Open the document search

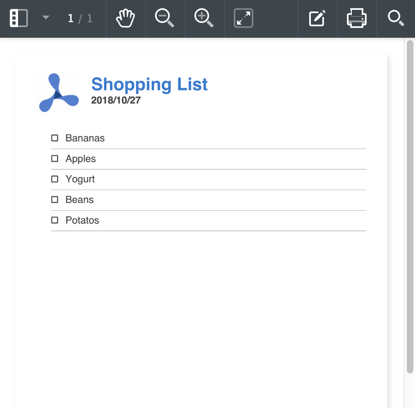pyautogui.click(x=395, y=18)
